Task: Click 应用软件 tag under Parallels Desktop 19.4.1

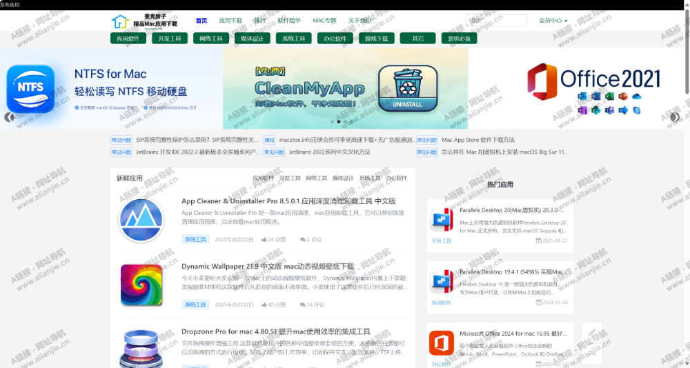Action: pyautogui.click(x=442, y=303)
